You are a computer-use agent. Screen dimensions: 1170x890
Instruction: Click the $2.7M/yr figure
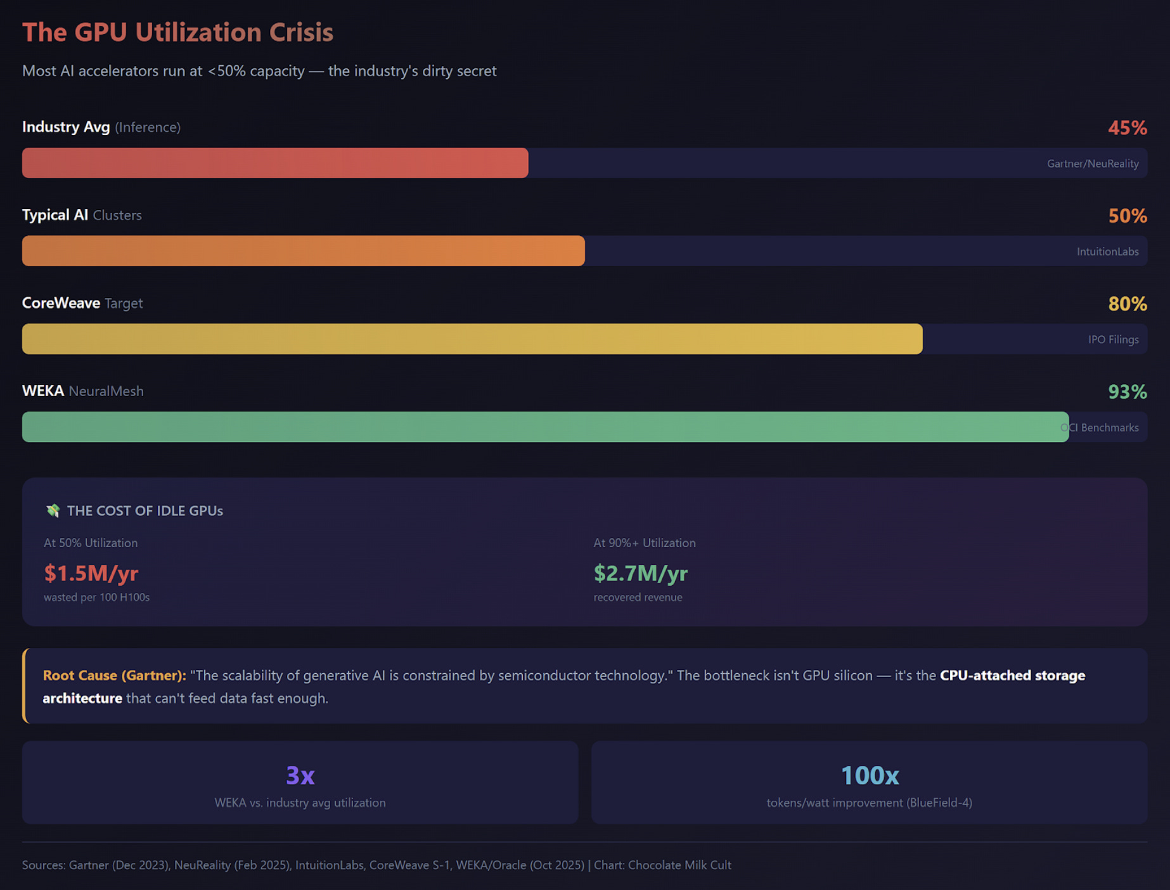point(641,573)
